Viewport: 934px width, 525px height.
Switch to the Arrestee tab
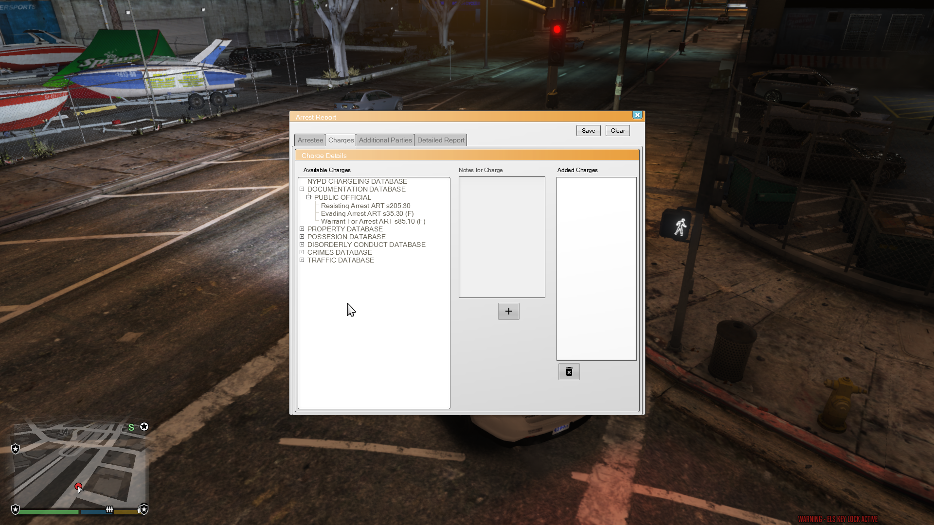(x=310, y=140)
